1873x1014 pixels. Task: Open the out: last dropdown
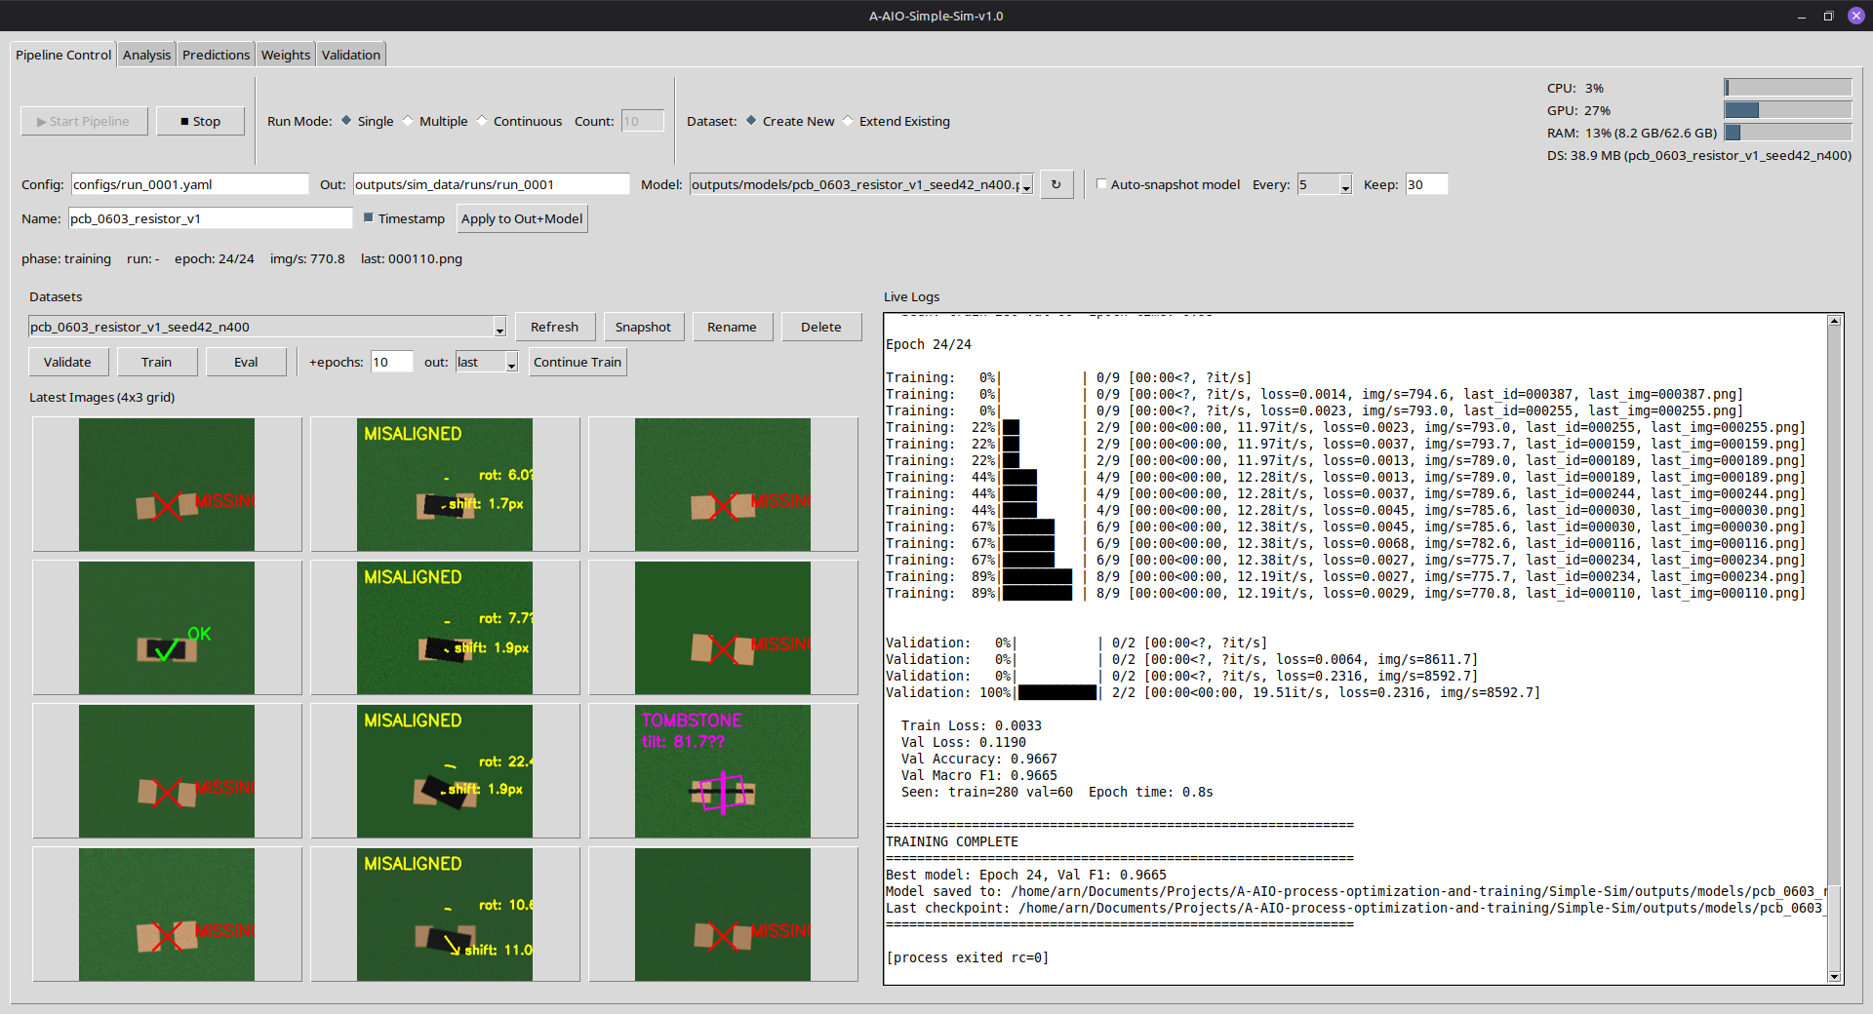point(511,363)
